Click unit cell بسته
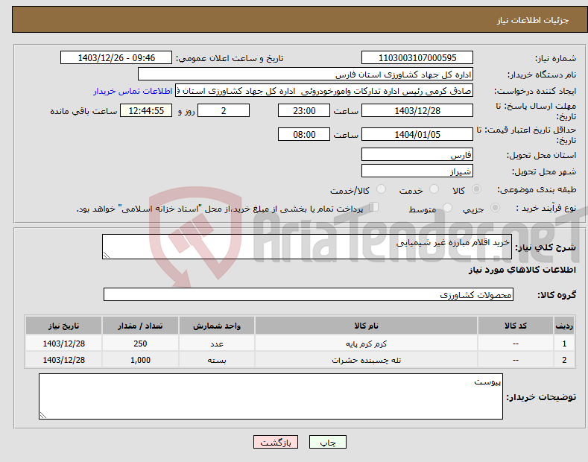This screenshot has width=588, height=462. click(x=217, y=360)
